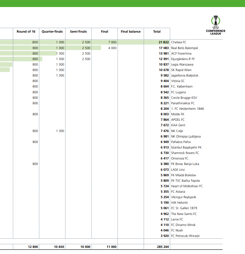Click the club name 'Chelsea FC'
The height and width of the screenshot is (254, 245).
tap(179, 42)
